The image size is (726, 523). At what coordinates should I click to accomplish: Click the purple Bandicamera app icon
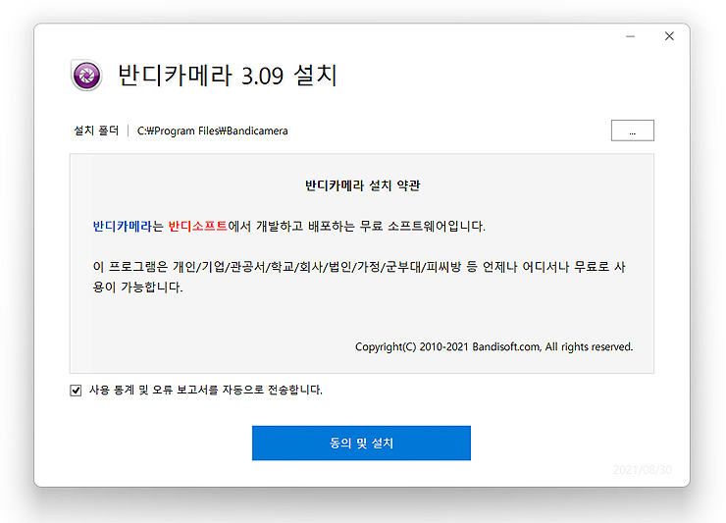[x=86, y=75]
